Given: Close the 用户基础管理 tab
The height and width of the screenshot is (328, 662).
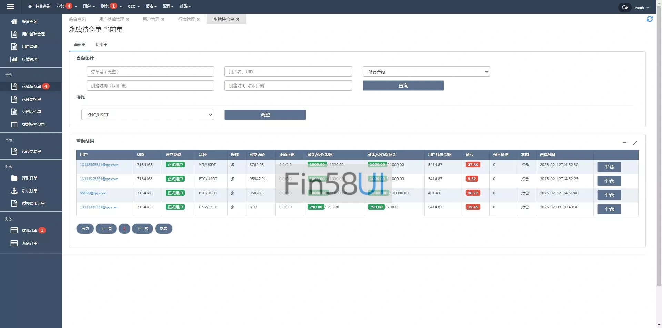Looking at the screenshot, I should coord(128,19).
